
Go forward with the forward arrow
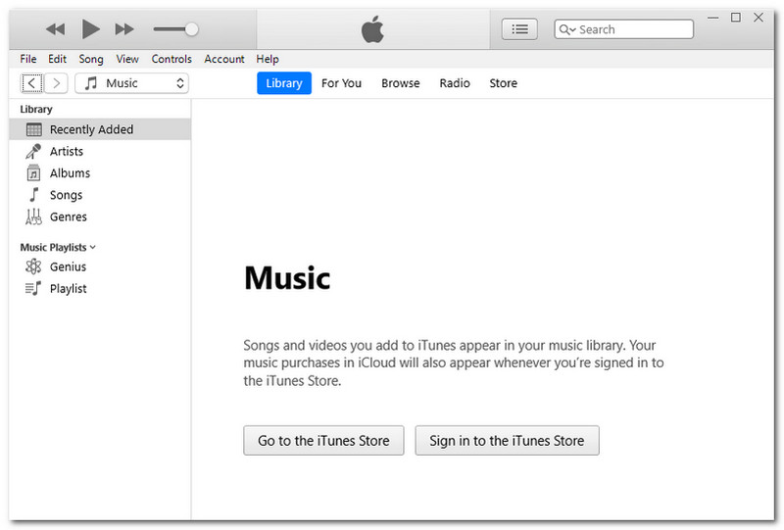(56, 83)
